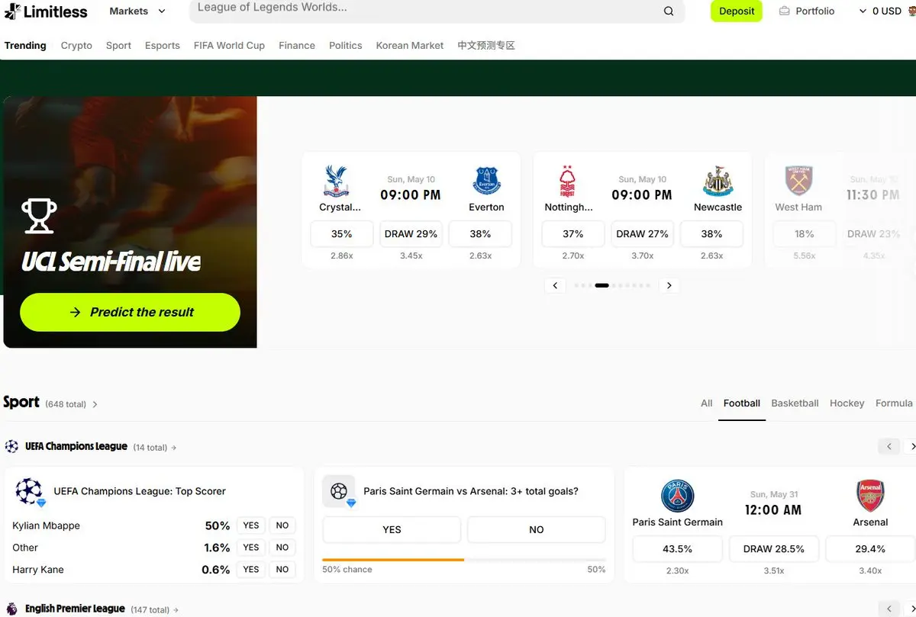
Task: Bet DRAW 28.5% PSG vs Arsenal
Action: coord(774,549)
